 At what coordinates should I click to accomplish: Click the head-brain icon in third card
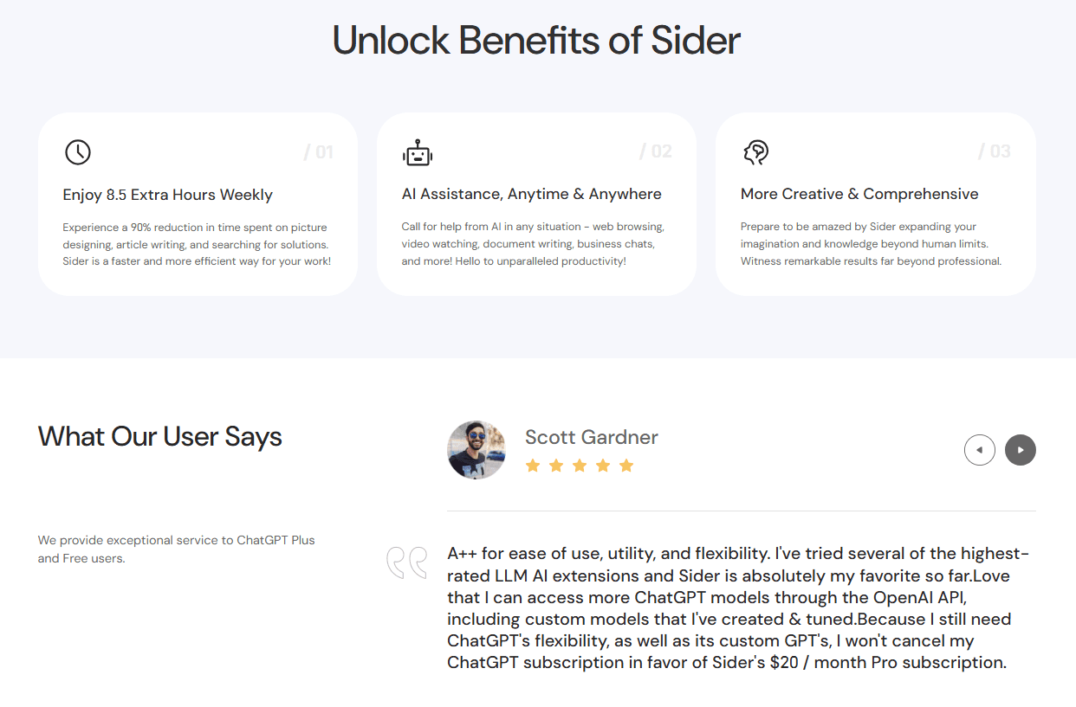tap(755, 153)
